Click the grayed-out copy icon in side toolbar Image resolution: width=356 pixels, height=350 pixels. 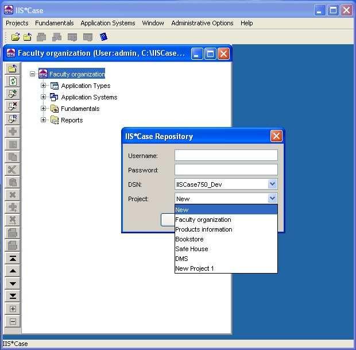tap(13, 157)
